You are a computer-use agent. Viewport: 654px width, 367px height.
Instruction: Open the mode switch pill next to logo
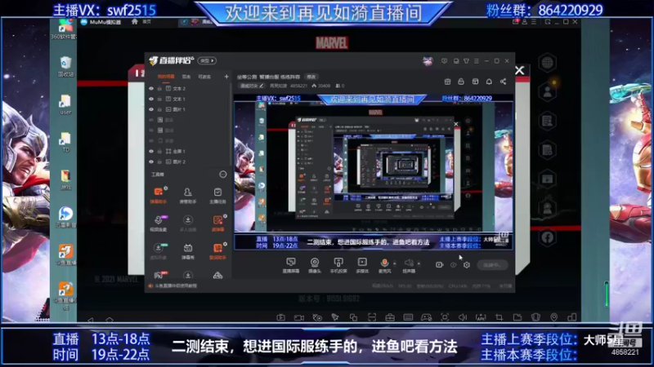pyautogui.click(x=207, y=60)
